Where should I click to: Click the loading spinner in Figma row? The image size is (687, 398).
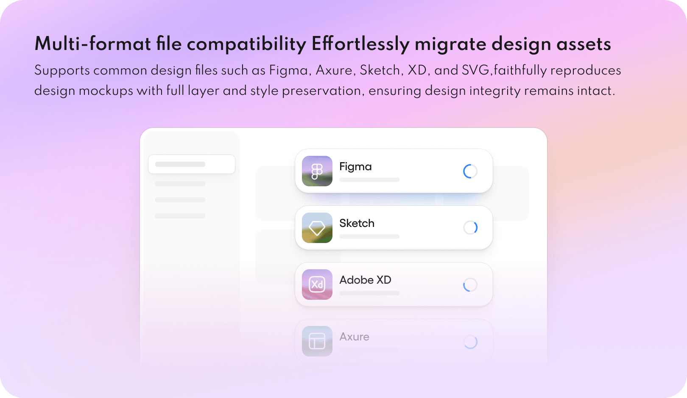pos(470,171)
